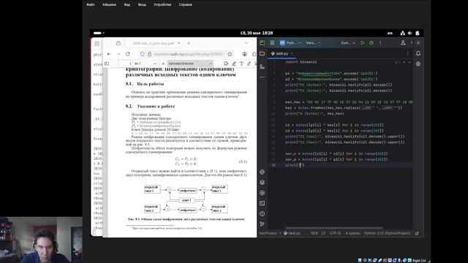Open the PyCharm notifications bell
The width and height of the screenshot is (468, 263).
pos(418,53)
